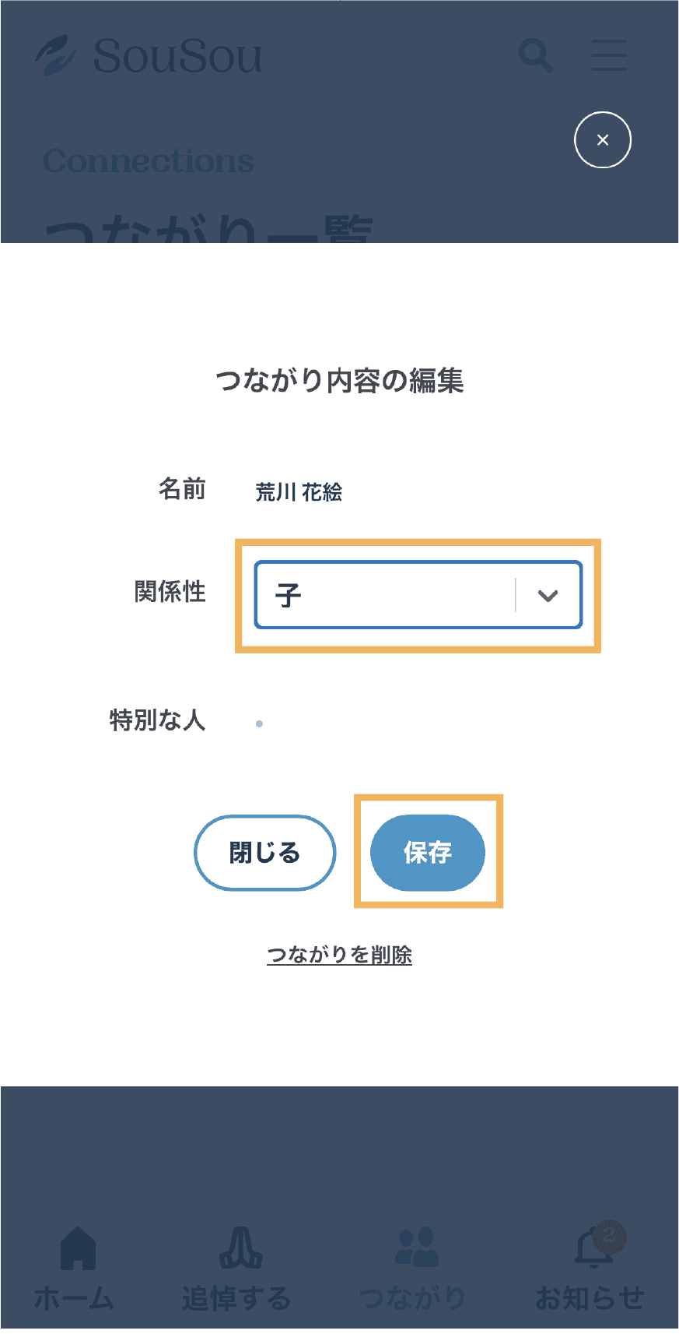Tap the 追悼する praying hands icon

(240, 1248)
